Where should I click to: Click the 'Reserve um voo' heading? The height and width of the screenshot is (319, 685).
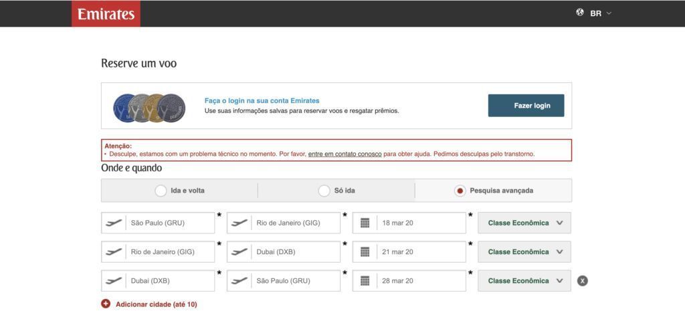[x=139, y=64]
